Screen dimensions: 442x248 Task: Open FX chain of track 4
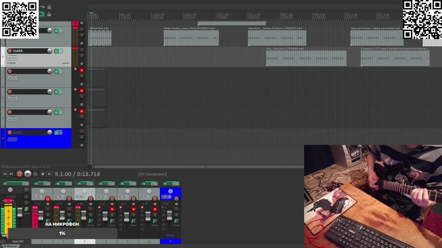point(57,71)
